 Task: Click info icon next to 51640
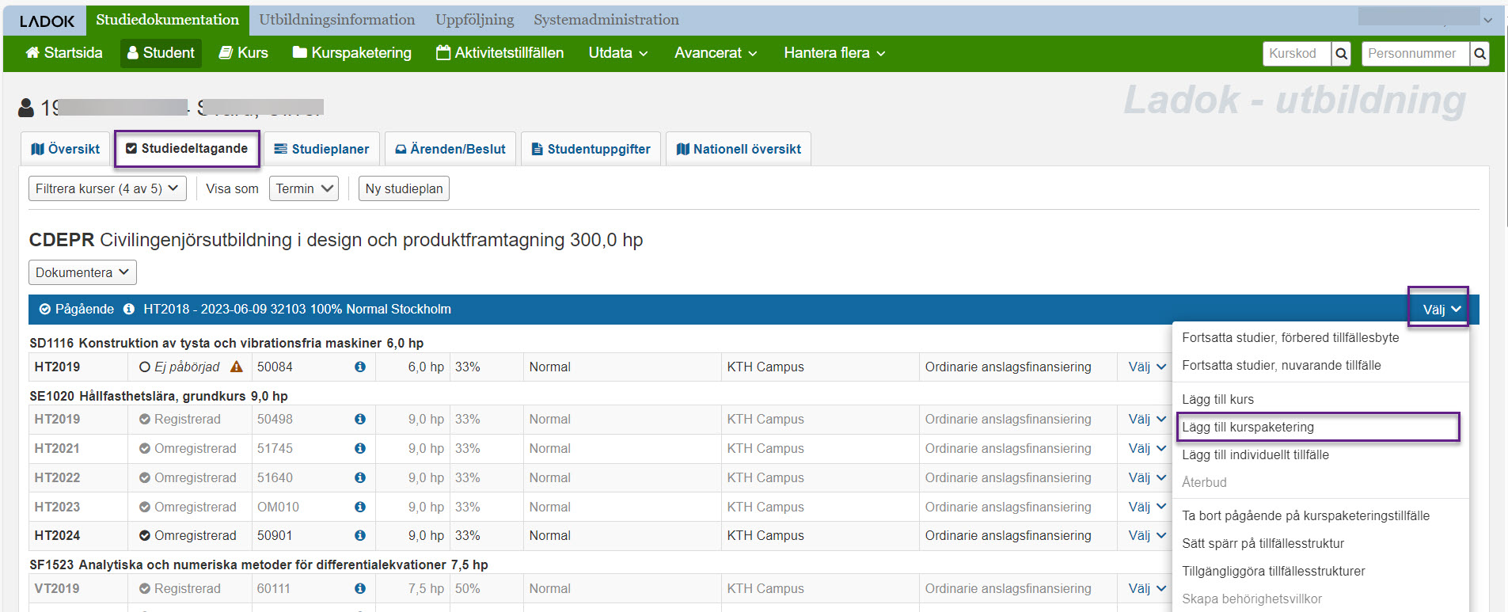[x=360, y=478]
